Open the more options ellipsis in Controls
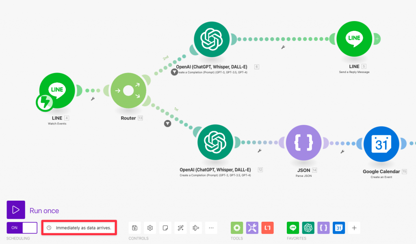The width and height of the screenshot is (416, 244). coord(211,228)
